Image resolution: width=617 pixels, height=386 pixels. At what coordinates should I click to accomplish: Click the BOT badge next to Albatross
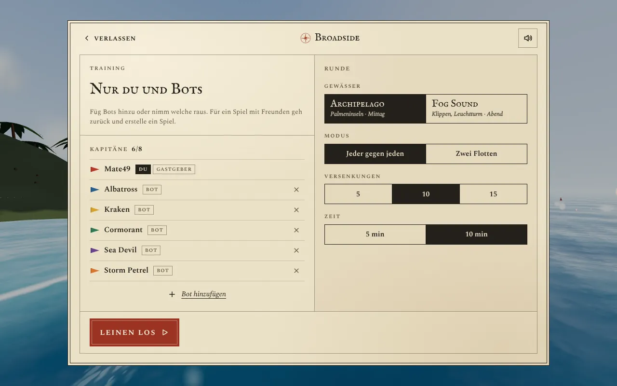coord(152,190)
